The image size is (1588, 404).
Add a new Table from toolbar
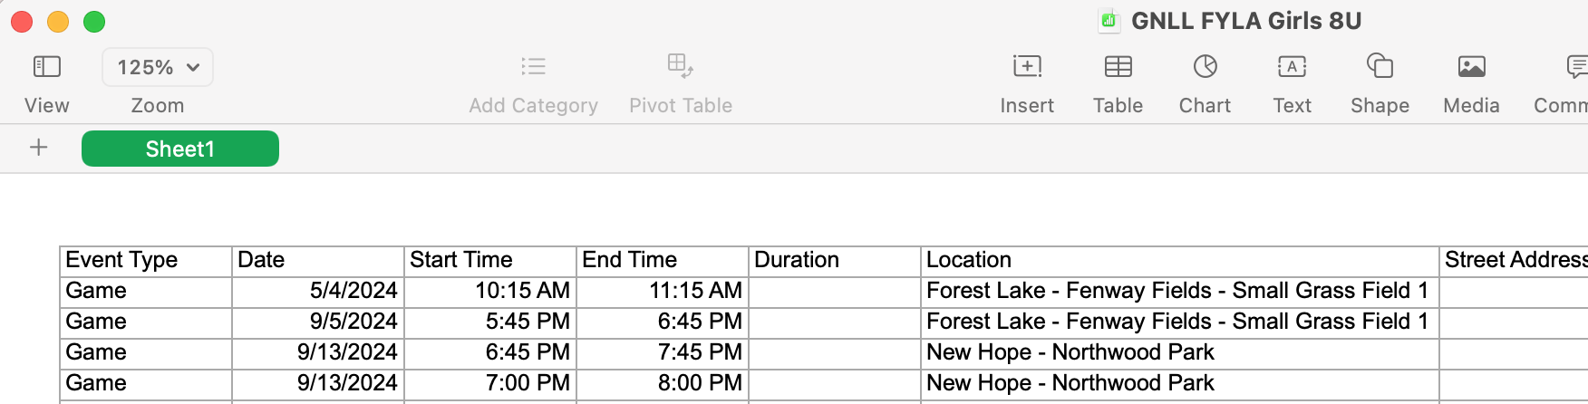(x=1118, y=67)
